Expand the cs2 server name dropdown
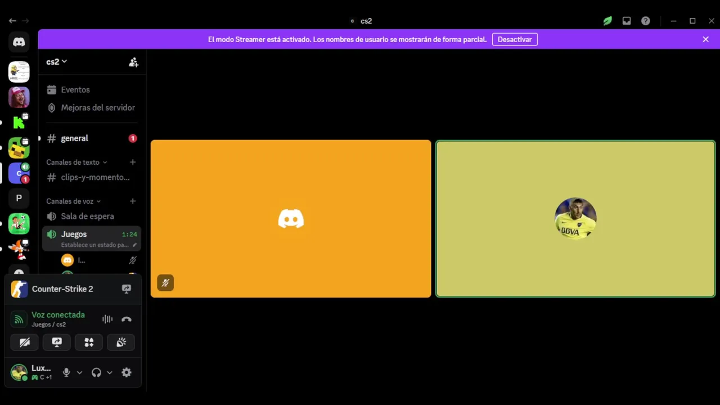The image size is (720, 405). point(57,62)
